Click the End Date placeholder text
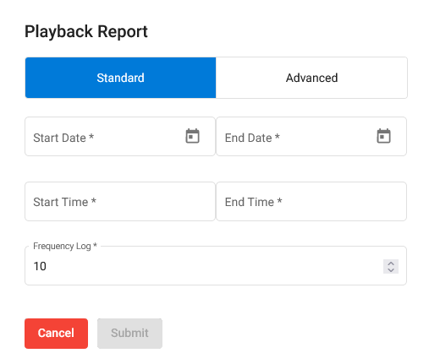The width and height of the screenshot is (429, 364). pyautogui.click(x=252, y=138)
